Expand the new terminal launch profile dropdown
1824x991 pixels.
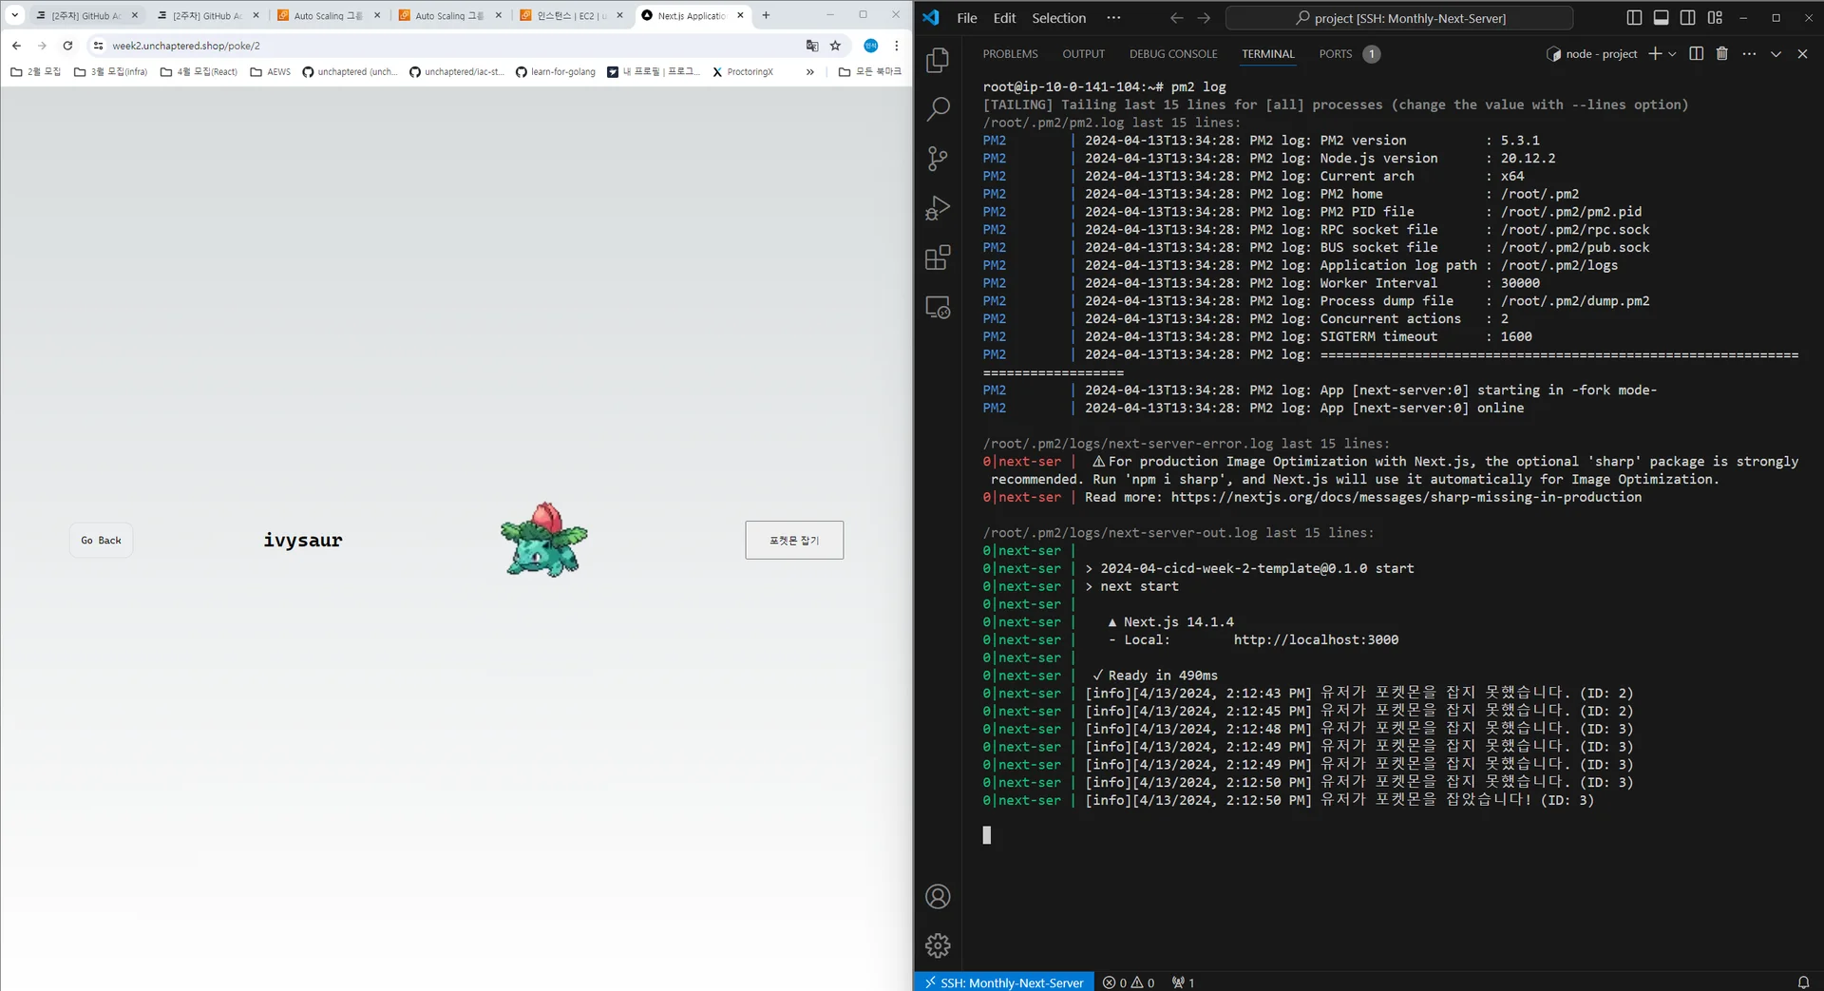pos(1672,54)
